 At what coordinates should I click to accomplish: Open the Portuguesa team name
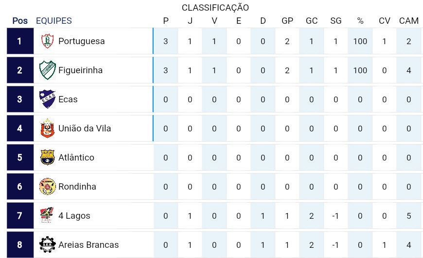pyautogui.click(x=82, y=41)
